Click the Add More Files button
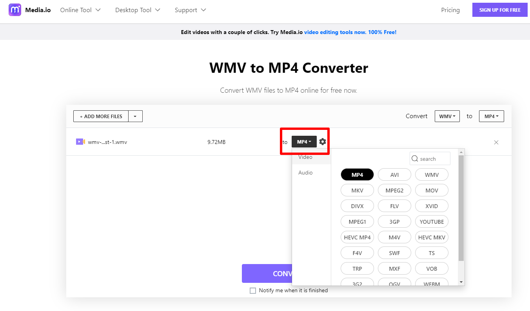 point(101,116)
